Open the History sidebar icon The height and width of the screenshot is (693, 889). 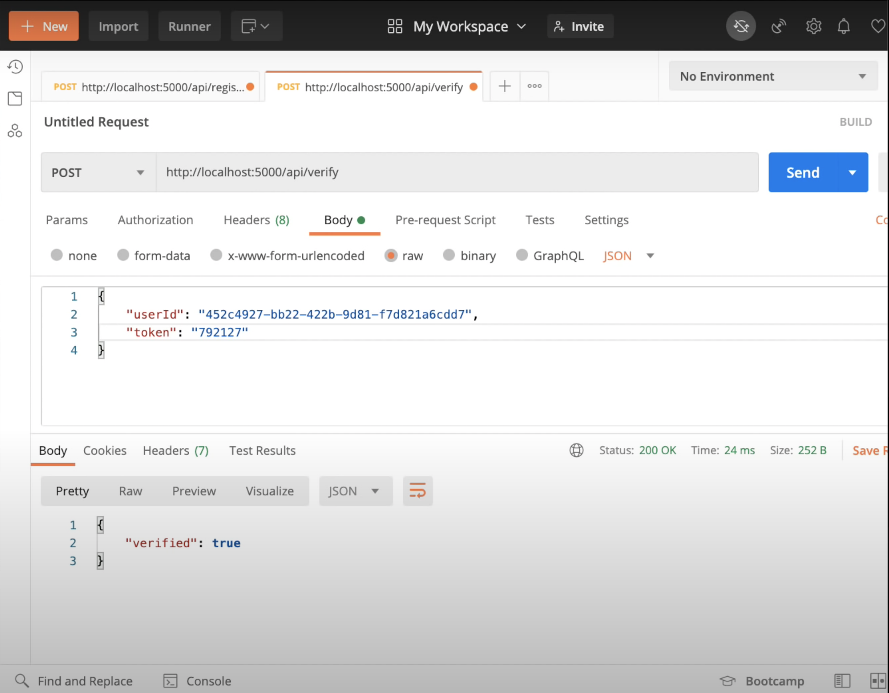15,67
